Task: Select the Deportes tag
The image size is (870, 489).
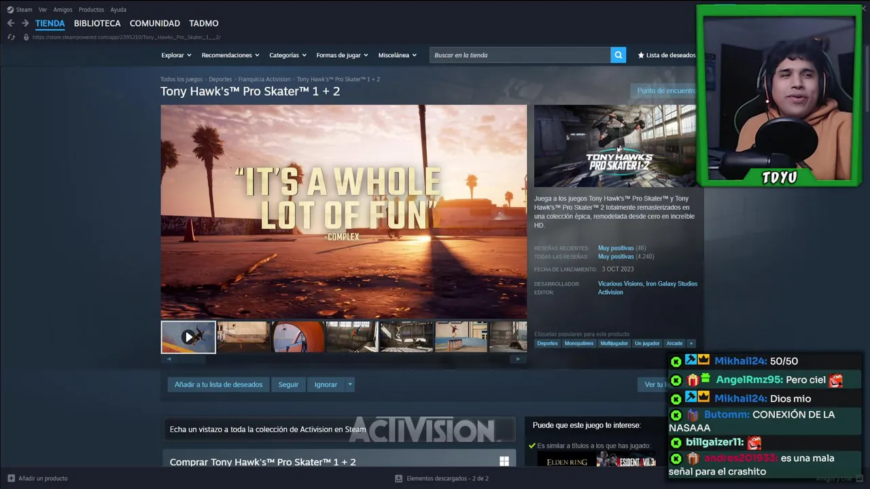Action: [x=547, y=343]
